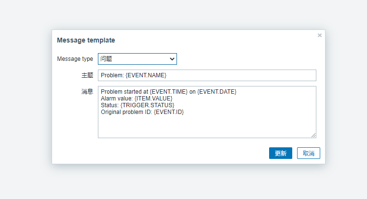
Task: Click the 消息 field label
Action: [87, 91]
